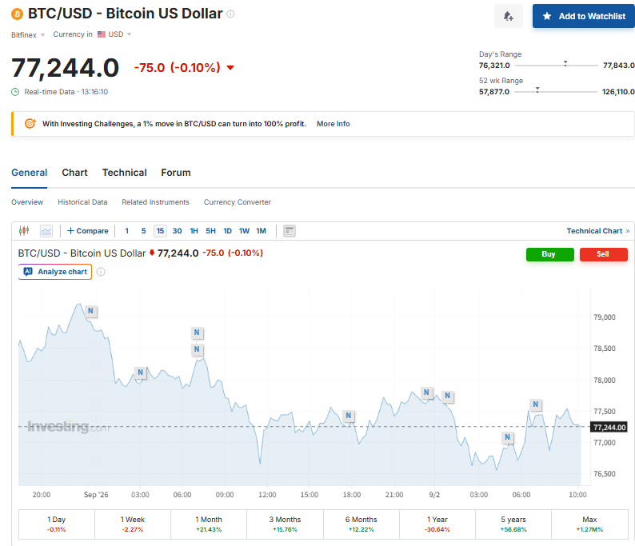Image resolution: width=635 pixels, height=546 pixels.
Task: Toggle the news display icon in chart toolbar
Action: pyautogui.click(x=290, y=231)
